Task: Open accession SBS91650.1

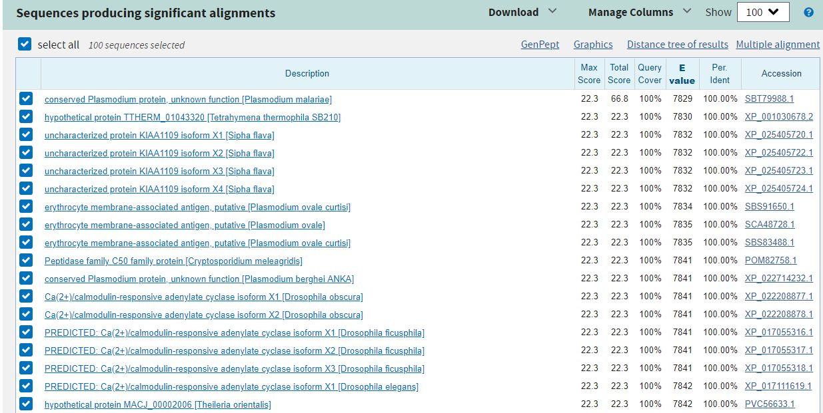Action: (x=770, y=206)
